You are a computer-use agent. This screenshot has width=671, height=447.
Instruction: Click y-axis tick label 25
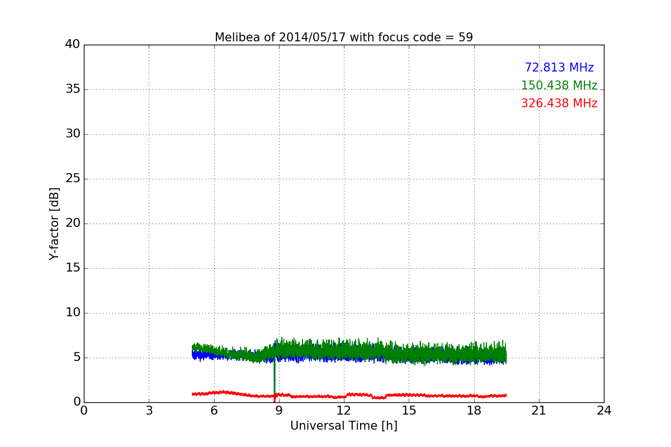click(73, 179)
